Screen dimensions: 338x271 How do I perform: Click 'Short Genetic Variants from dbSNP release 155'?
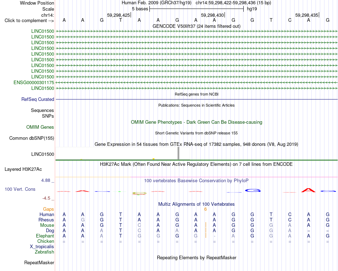pyautogui.click(x=196, y=133)
